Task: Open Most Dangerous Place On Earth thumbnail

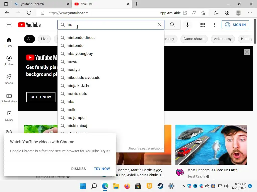Action: point(211,145)
